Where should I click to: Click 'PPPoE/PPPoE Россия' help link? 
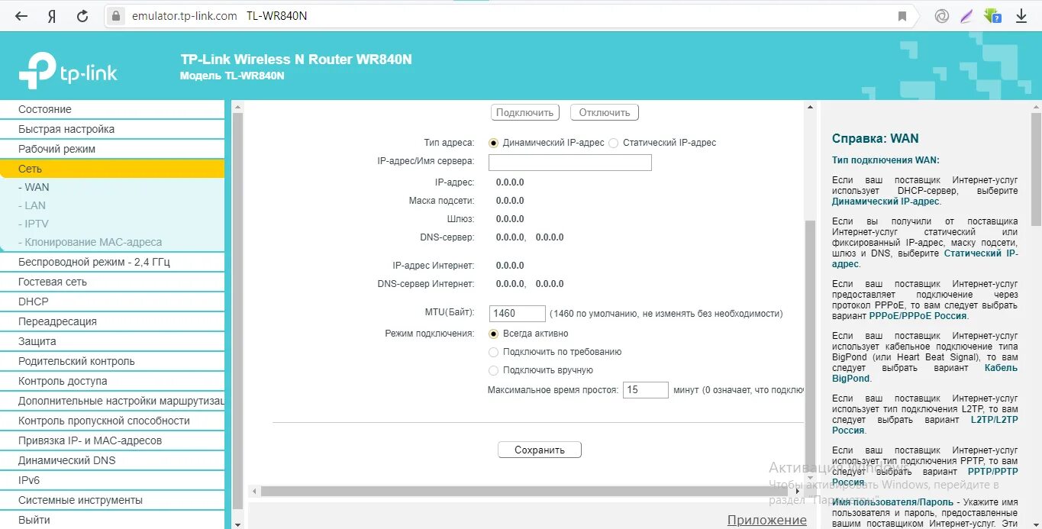coord(918,315)
